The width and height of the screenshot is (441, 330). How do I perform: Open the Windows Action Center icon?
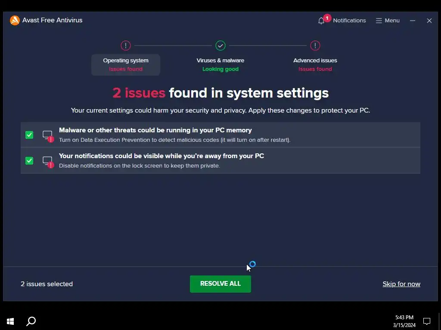pyautogui.click(x=427, y=321)
